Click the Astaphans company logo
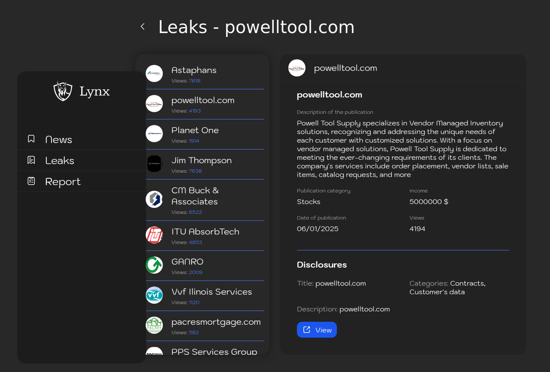 point(154,73)
